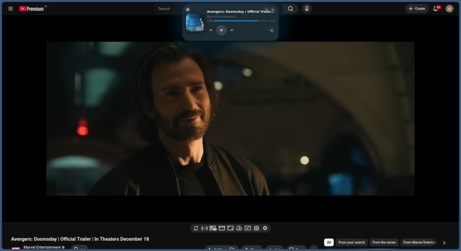Viewport: 461px width, 251px height.
Task: Skip to next track in media popup
Action: 232,30
